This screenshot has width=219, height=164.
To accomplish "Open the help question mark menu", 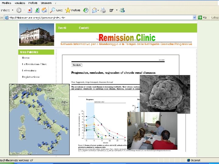I will coord(56,3).
